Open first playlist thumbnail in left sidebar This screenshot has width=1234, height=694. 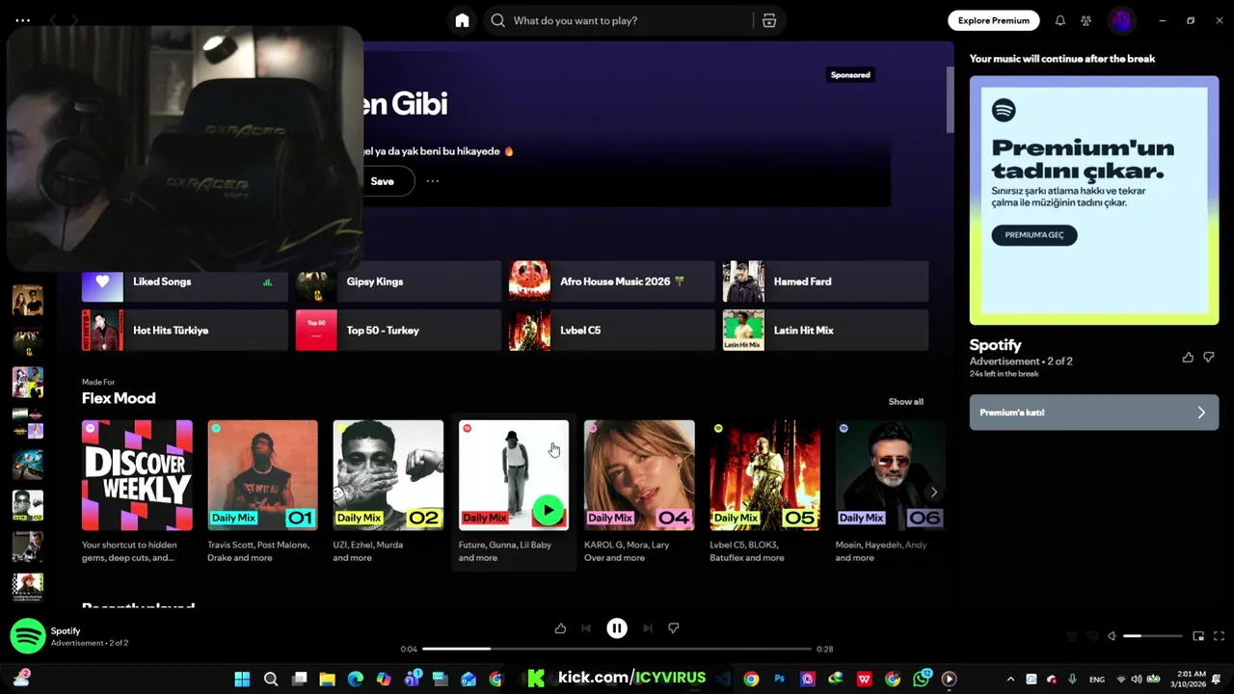click(x=27, y=301)
